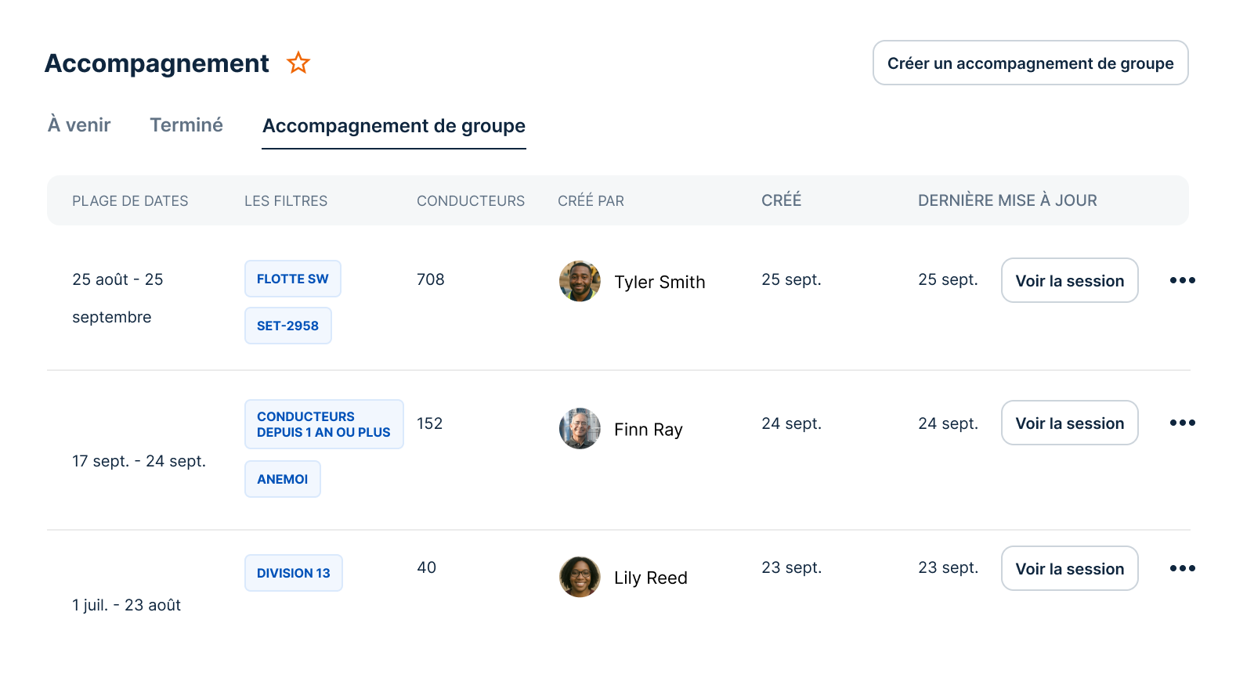Switch to the À venir tab
The width and height of the screenshot is (1236, 695).
click(x=79, y=125)
